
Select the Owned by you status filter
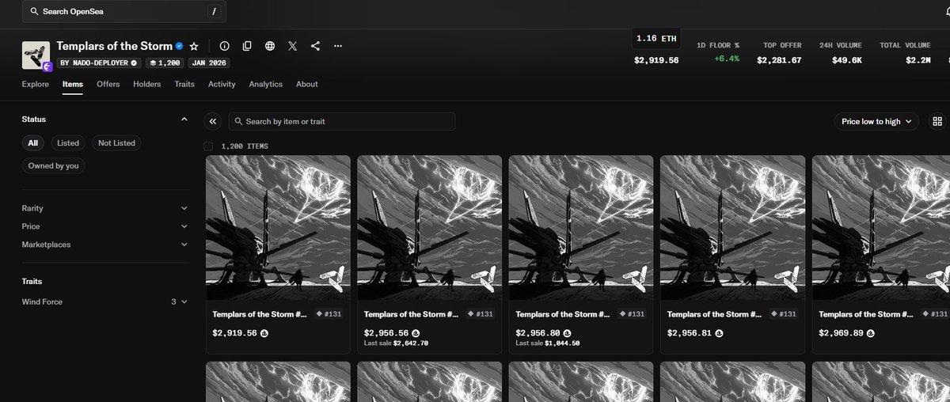(54, 166)
